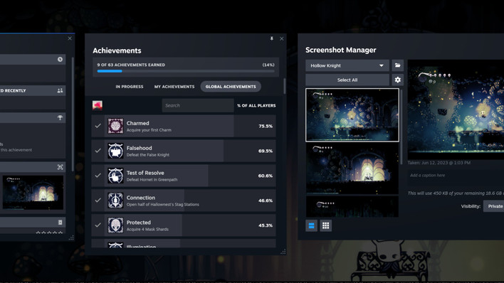Open screenshot thumbnail in left panel

33,192
